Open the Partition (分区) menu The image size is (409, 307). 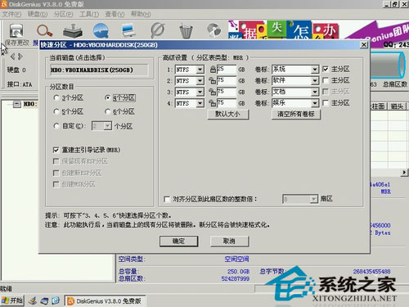[63, 14]
